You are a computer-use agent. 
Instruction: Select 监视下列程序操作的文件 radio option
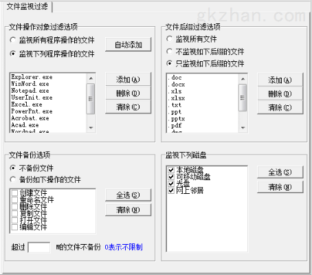13,54
